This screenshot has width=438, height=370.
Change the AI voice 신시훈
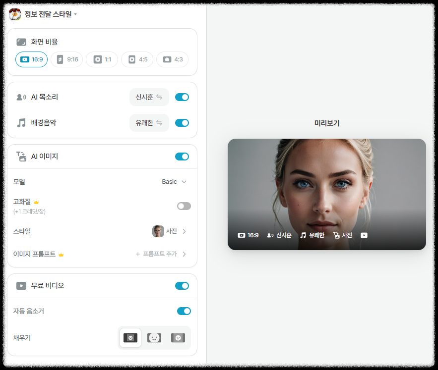pyautogui.click(x=149, y=97)
